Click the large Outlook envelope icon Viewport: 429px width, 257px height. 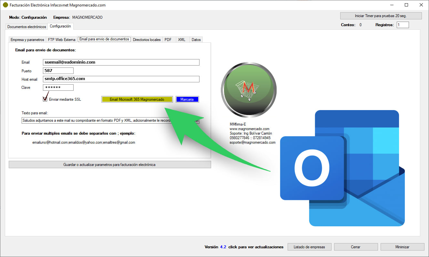342,168
